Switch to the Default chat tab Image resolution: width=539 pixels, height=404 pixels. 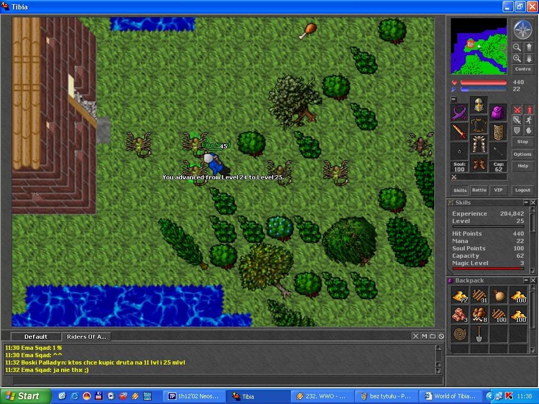click(36, 337)
